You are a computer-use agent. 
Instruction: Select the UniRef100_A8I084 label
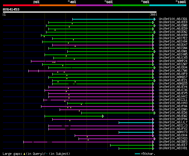(x=173, y=42)
